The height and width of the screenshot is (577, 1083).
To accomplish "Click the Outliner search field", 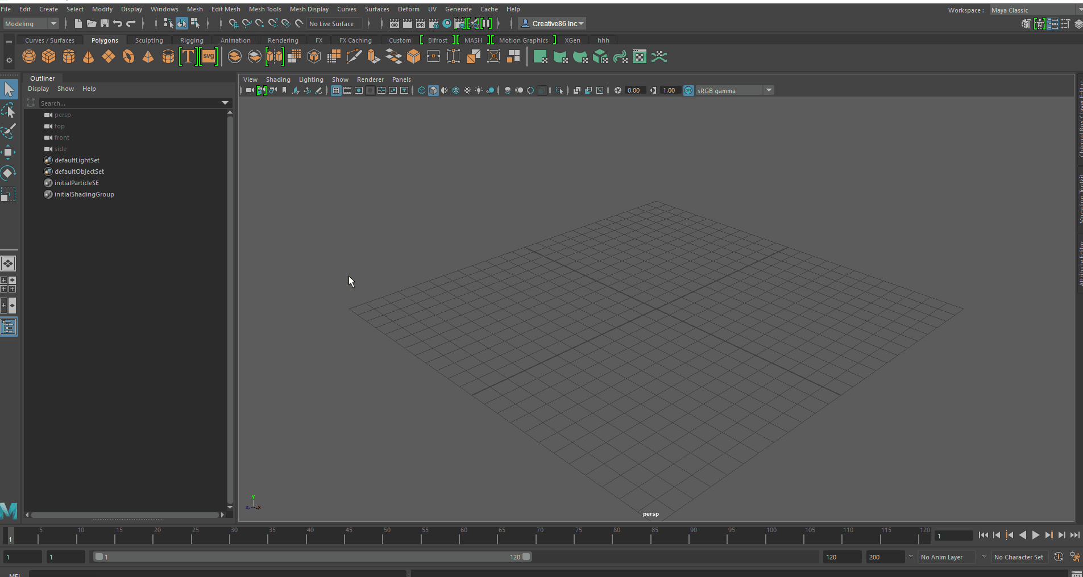I will pos(130,103).
